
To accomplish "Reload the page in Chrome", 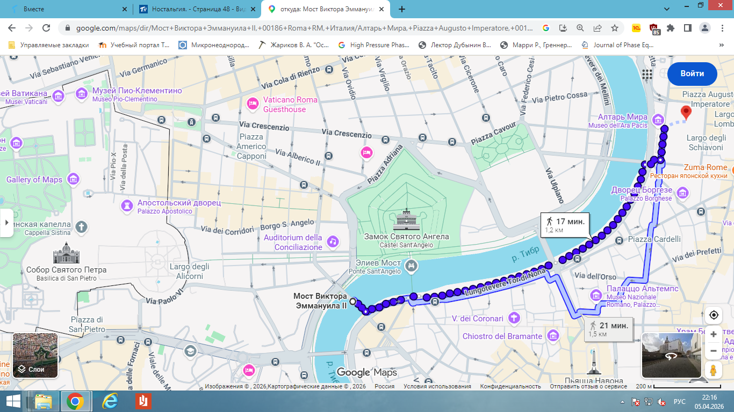I will click(46, 28).
